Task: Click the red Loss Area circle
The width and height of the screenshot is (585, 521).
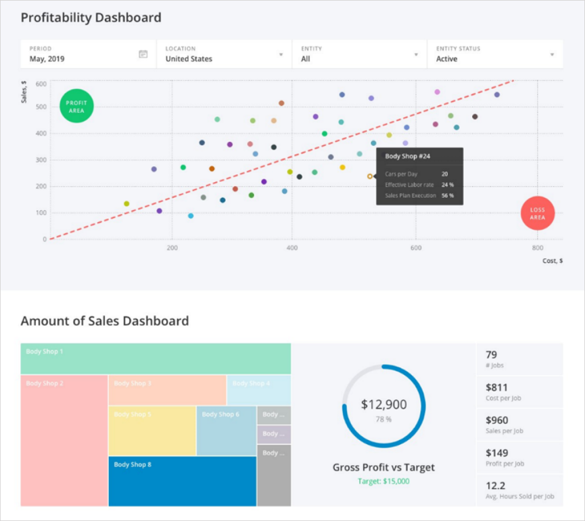Action: pyautogui.click(x=538, y=213)
